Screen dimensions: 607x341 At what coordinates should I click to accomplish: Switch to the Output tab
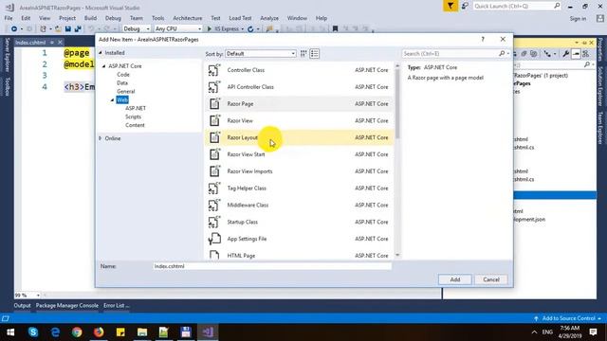pos(22,305)
